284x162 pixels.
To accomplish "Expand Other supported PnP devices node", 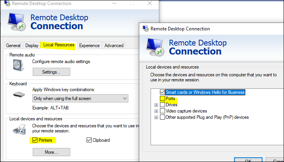I will [x=156, y=117].
